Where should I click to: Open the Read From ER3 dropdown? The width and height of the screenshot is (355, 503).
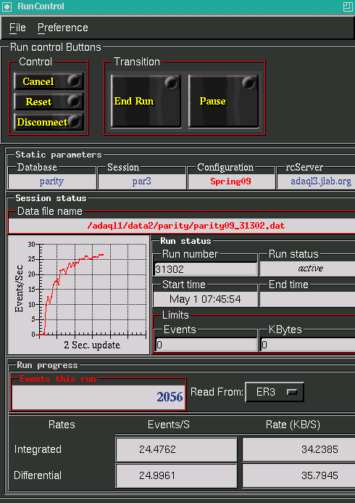[275, 392]
